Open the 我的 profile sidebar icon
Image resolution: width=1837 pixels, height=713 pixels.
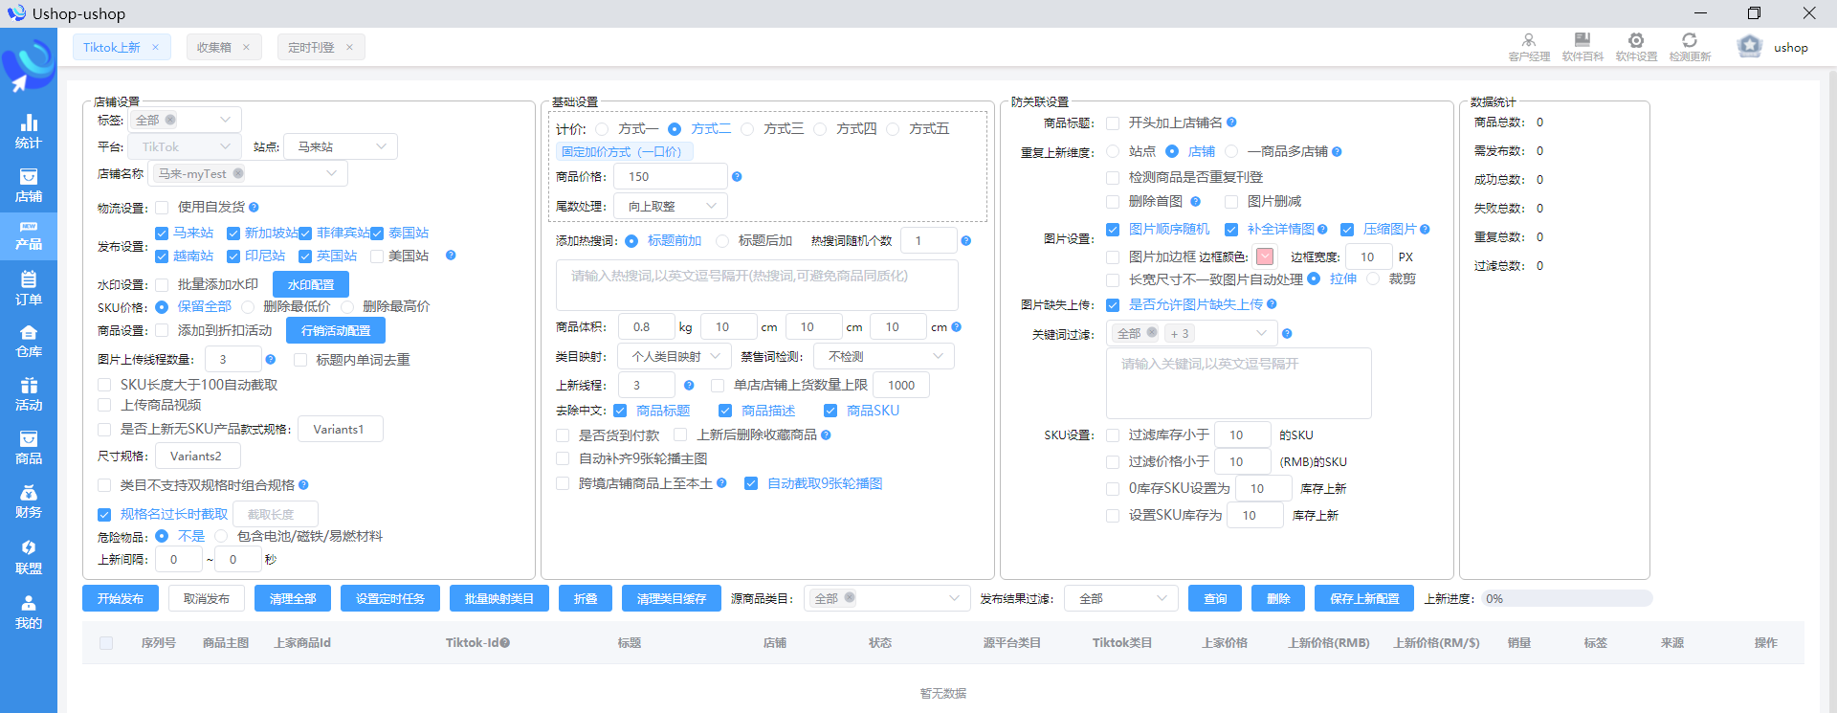[29, 613]
